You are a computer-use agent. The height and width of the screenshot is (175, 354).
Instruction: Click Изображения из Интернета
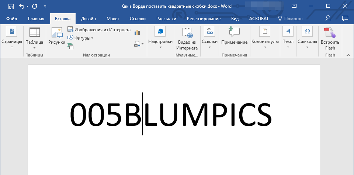(99, 30)
